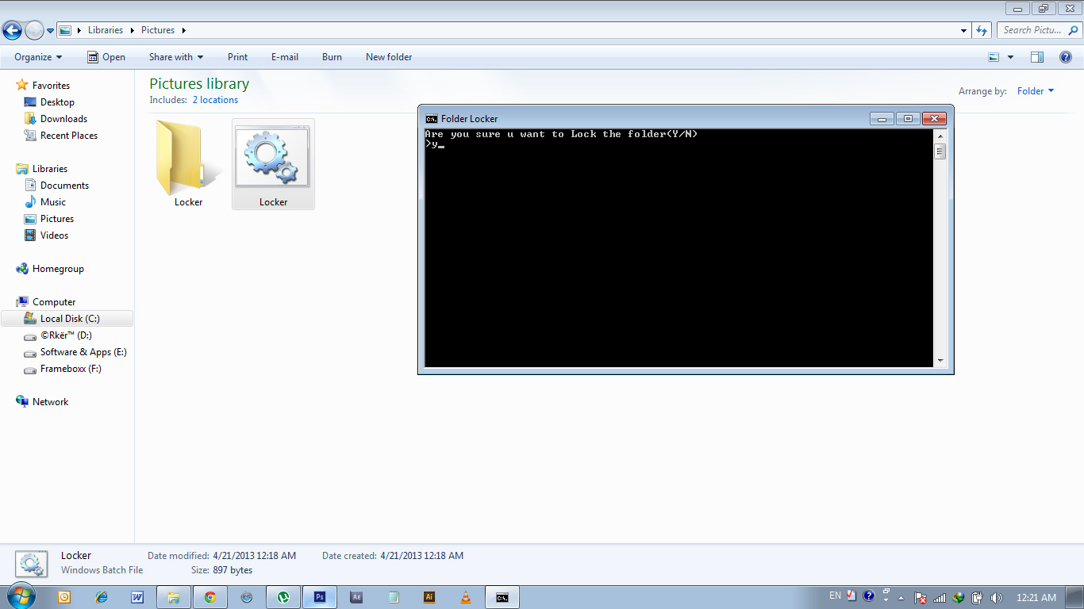This screenshot has height=609, width=1084.
Task: Open the Arrange by Folder dropdown
Action: tap(1036, 91)
